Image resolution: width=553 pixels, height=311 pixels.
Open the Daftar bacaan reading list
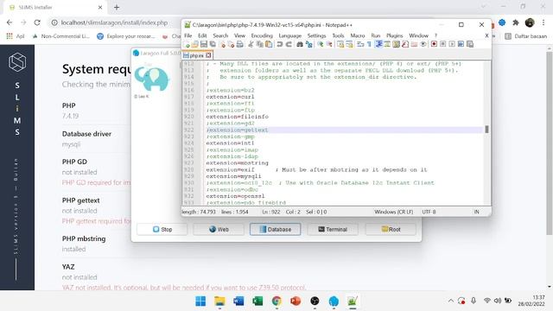point(526,36)
